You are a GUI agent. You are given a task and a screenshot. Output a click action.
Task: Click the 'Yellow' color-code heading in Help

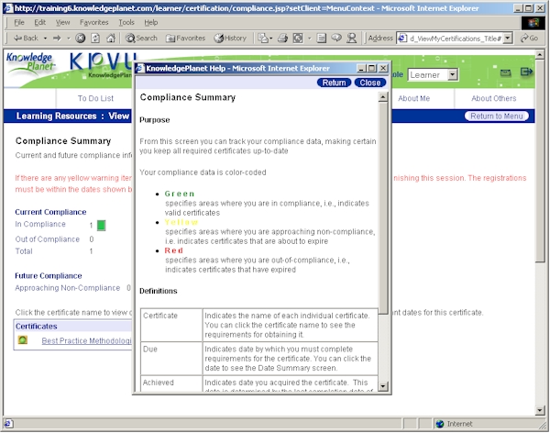181,222
